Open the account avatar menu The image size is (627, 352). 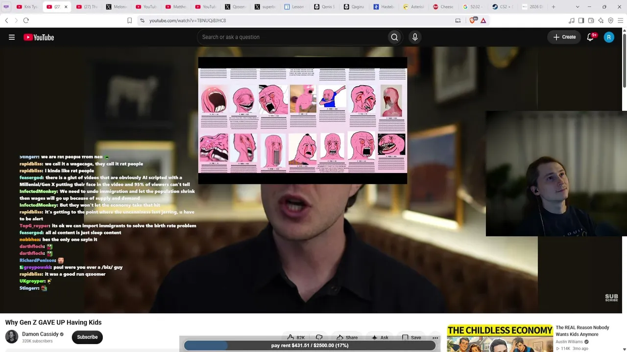point(609,37)
